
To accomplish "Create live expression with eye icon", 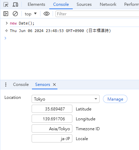I will pyautogui.click(x=47, y=14).
